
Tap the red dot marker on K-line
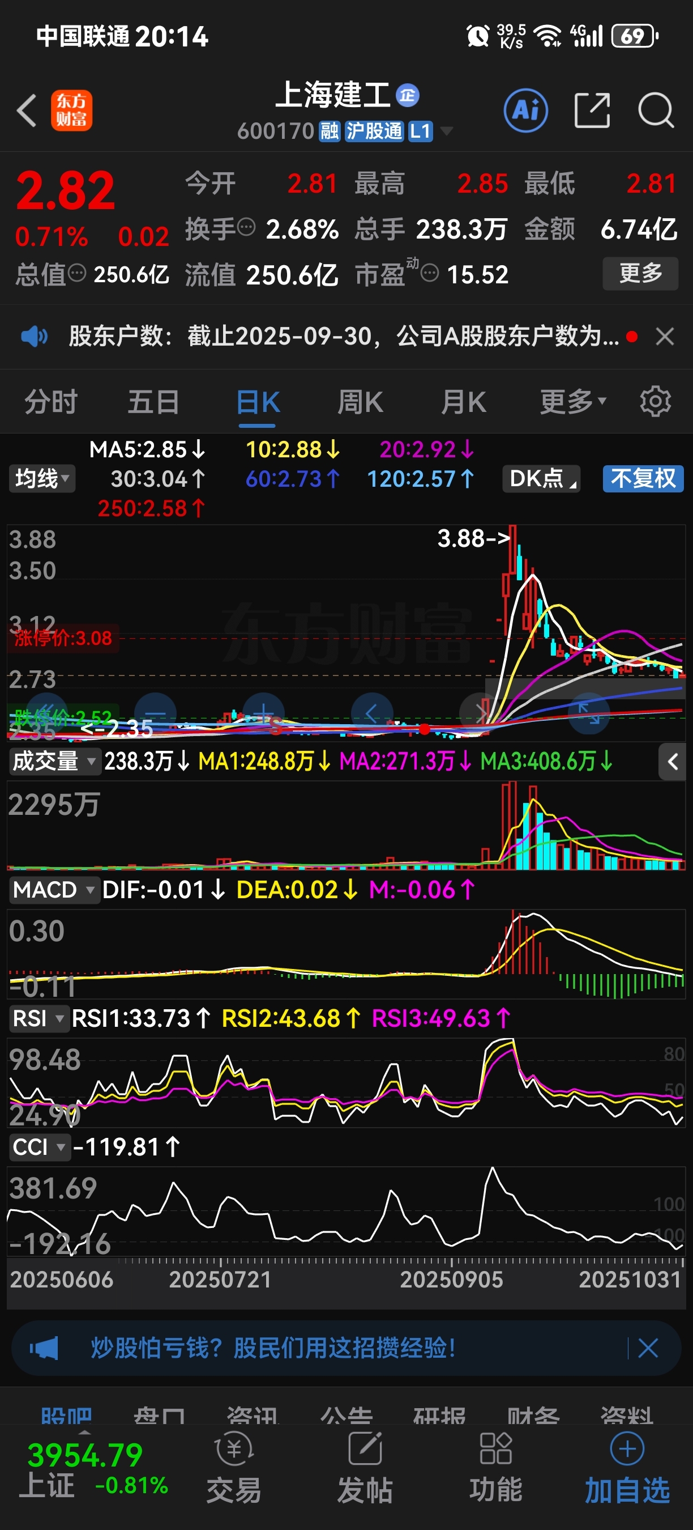click(x=424, y=729)
